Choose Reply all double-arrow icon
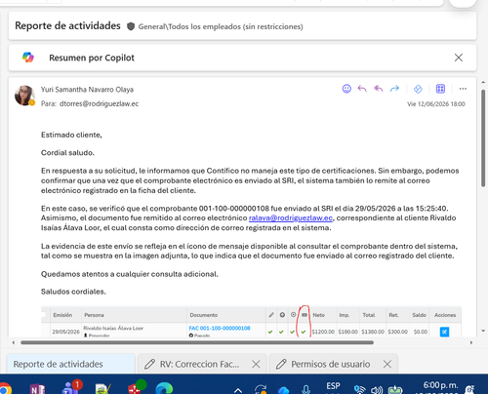488x394 pixels. pyautogui.click(x=378, y=89)
